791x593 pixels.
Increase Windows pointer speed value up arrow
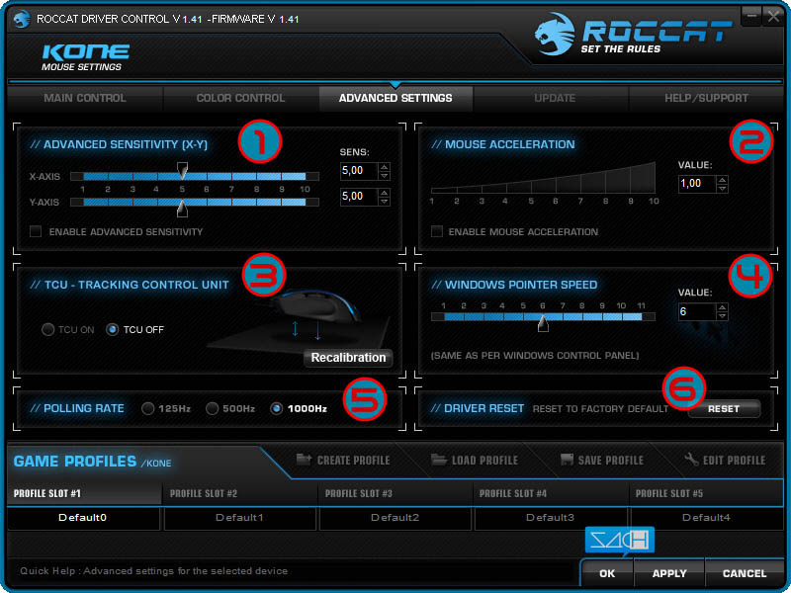click(x=723, y=307)
